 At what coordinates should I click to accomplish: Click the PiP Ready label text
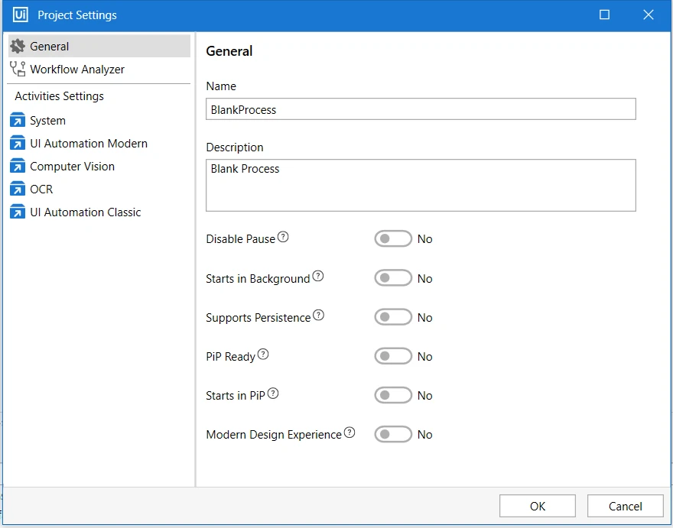click(230, 357)
